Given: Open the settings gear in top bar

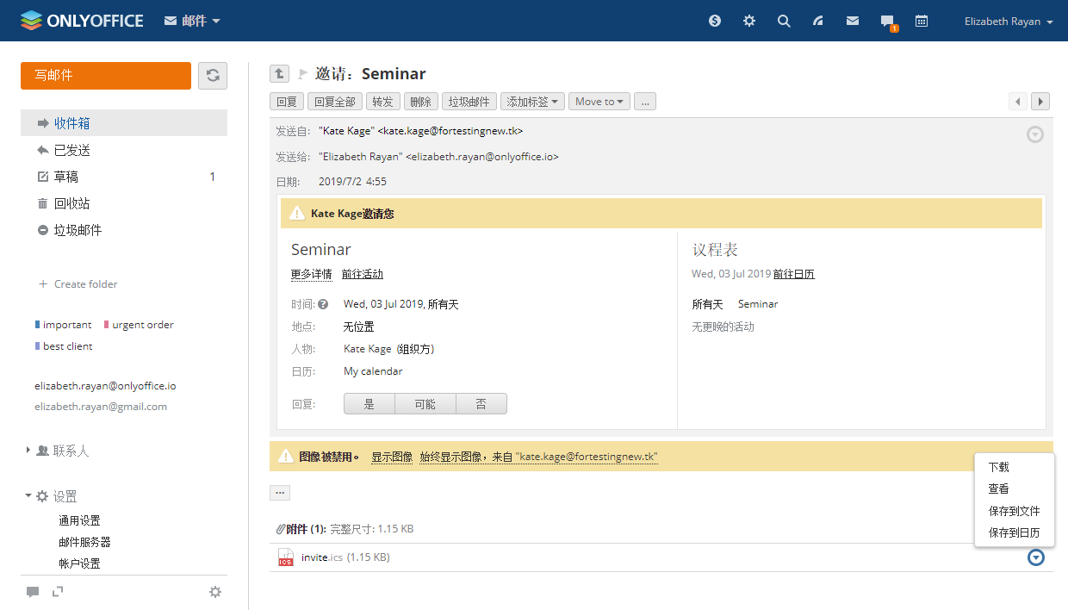Looking at the screenshot, I should pyautogui.click(x=749, y=22).
